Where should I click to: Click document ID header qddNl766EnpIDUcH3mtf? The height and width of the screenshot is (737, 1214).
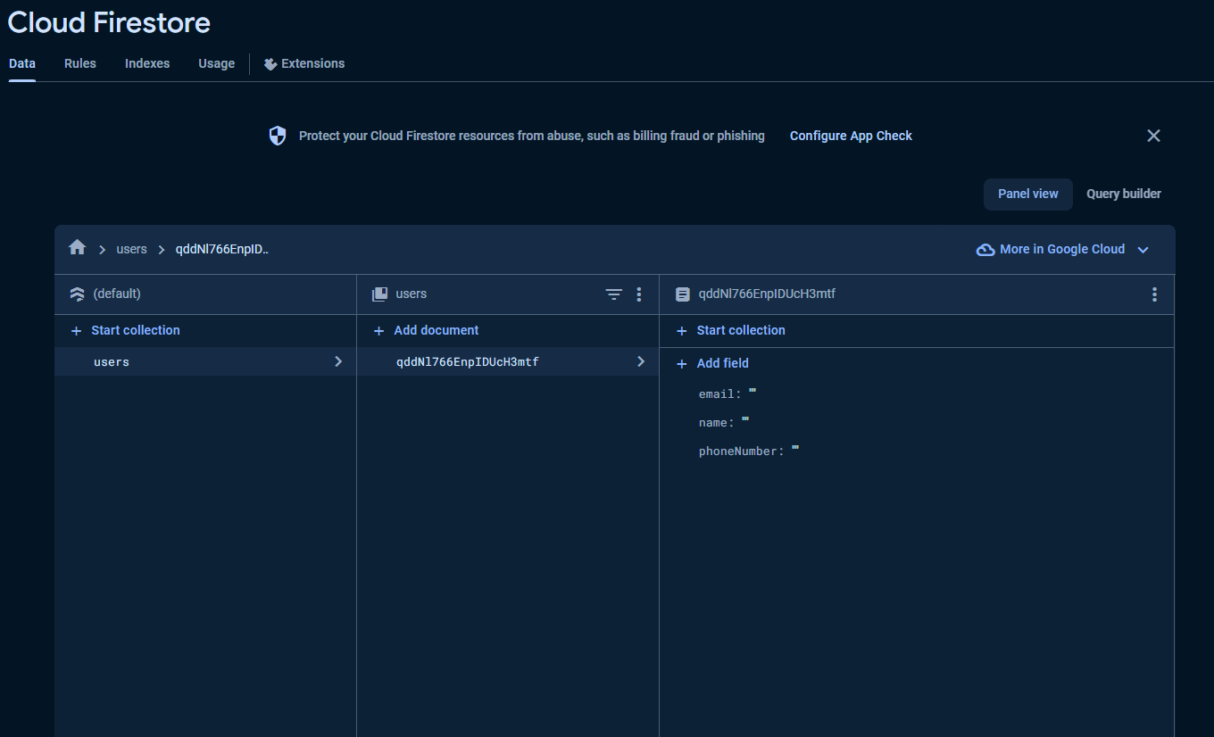[x=767, y=294]
